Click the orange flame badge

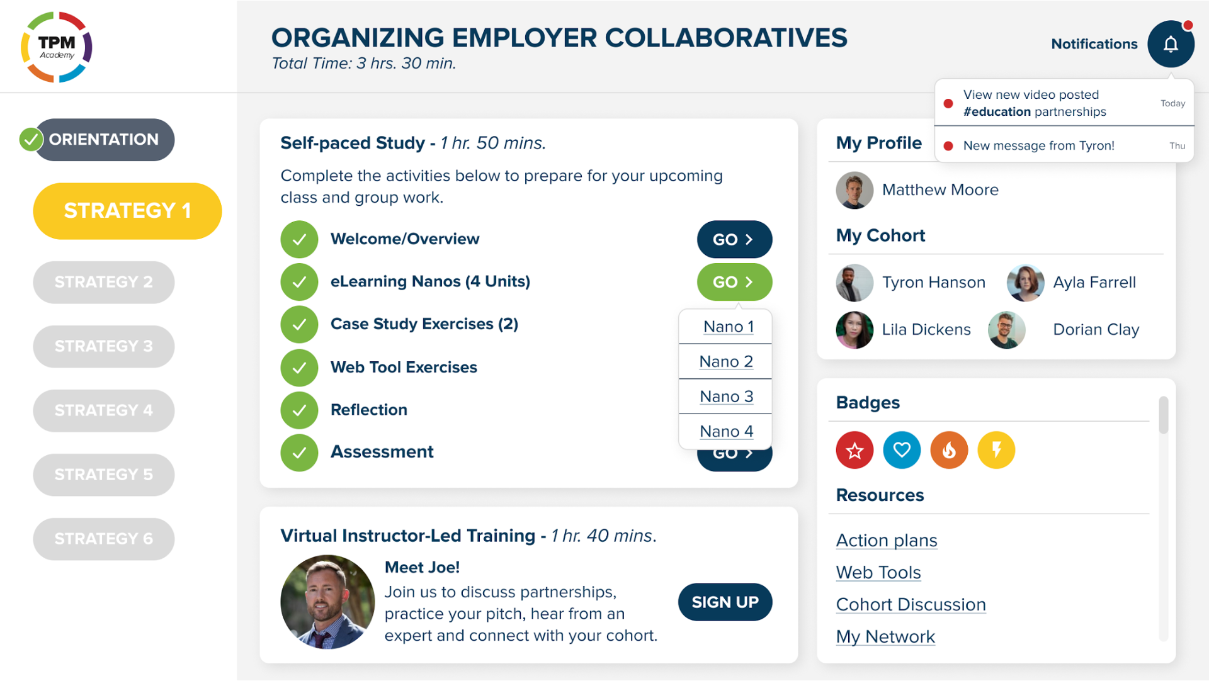click(x=949, y=450)
